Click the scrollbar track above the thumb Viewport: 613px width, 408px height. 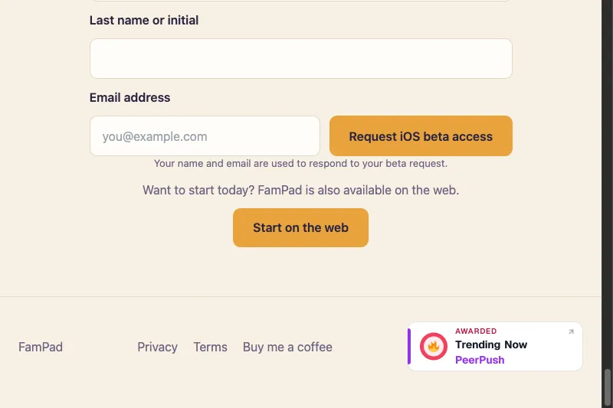point(607,184)
